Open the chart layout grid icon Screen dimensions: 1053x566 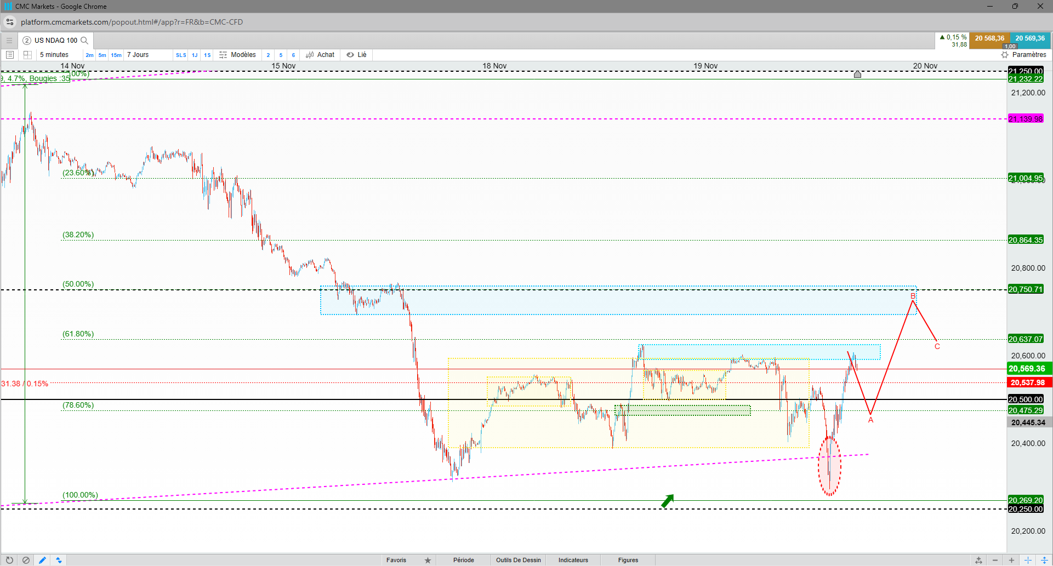point(27,55)
